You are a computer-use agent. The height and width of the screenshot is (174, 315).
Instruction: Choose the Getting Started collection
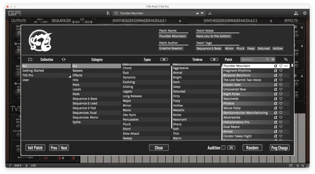coord(46,71)
